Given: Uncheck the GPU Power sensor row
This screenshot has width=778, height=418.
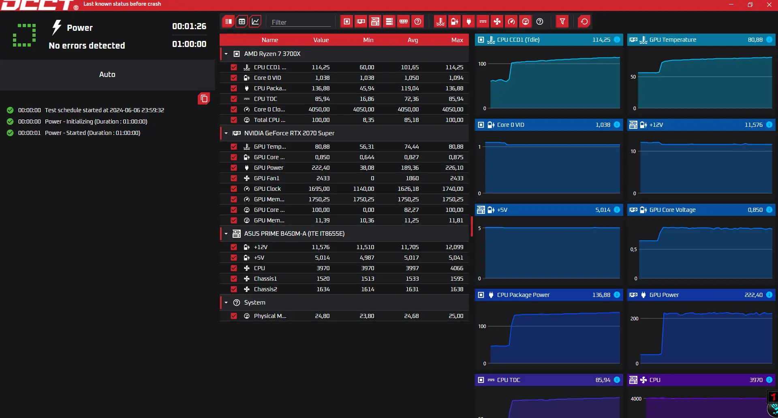Looking at the screenshot, I should [234, 168].
